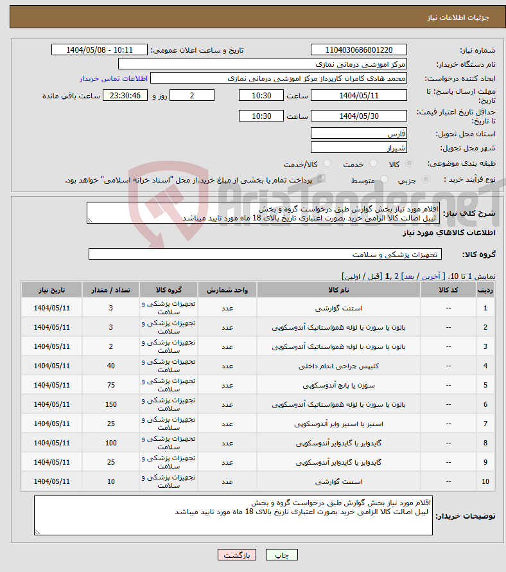
Task: Click item name in row 2
Action: [x=338, y=328]
